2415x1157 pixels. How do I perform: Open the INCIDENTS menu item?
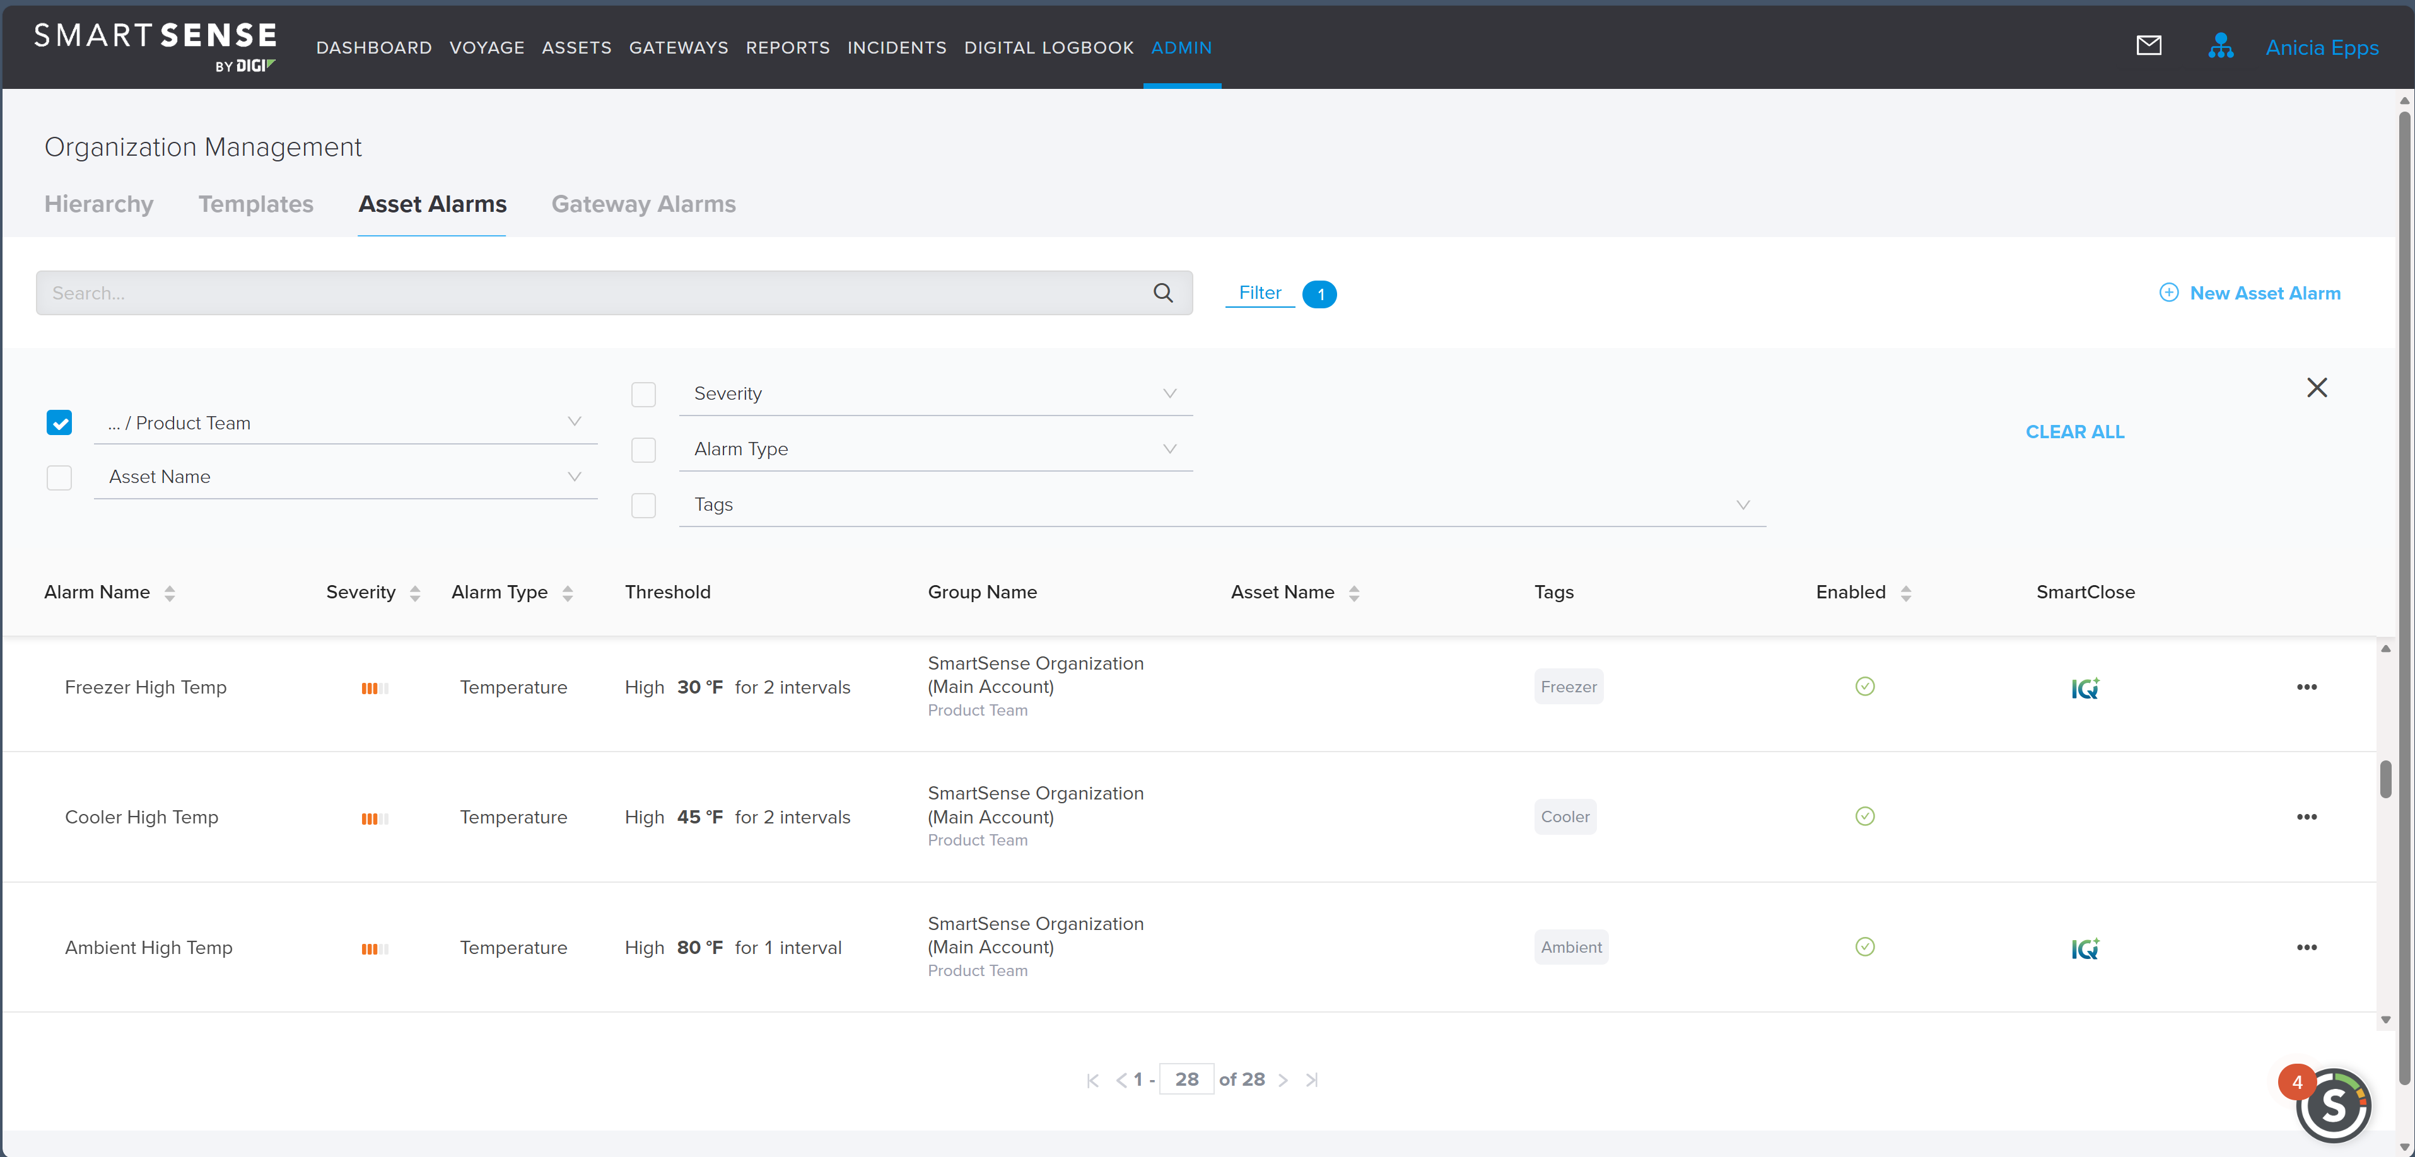point(896,48)
